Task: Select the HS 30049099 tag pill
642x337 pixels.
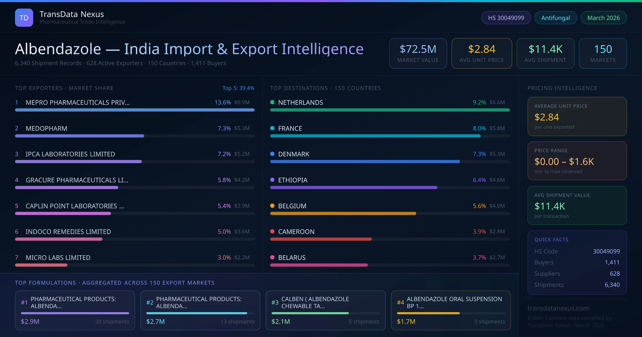Action: [x=506, y=18]
